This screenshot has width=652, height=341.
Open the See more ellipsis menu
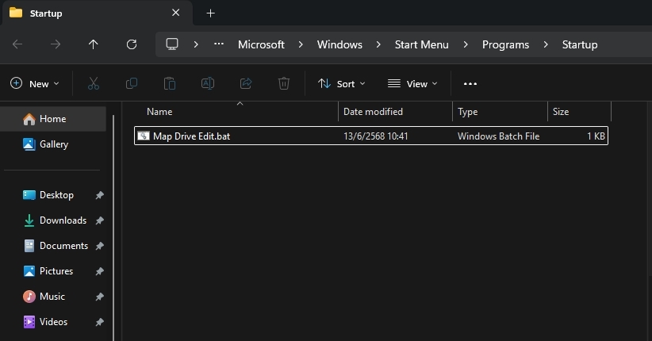click(470, 83)
